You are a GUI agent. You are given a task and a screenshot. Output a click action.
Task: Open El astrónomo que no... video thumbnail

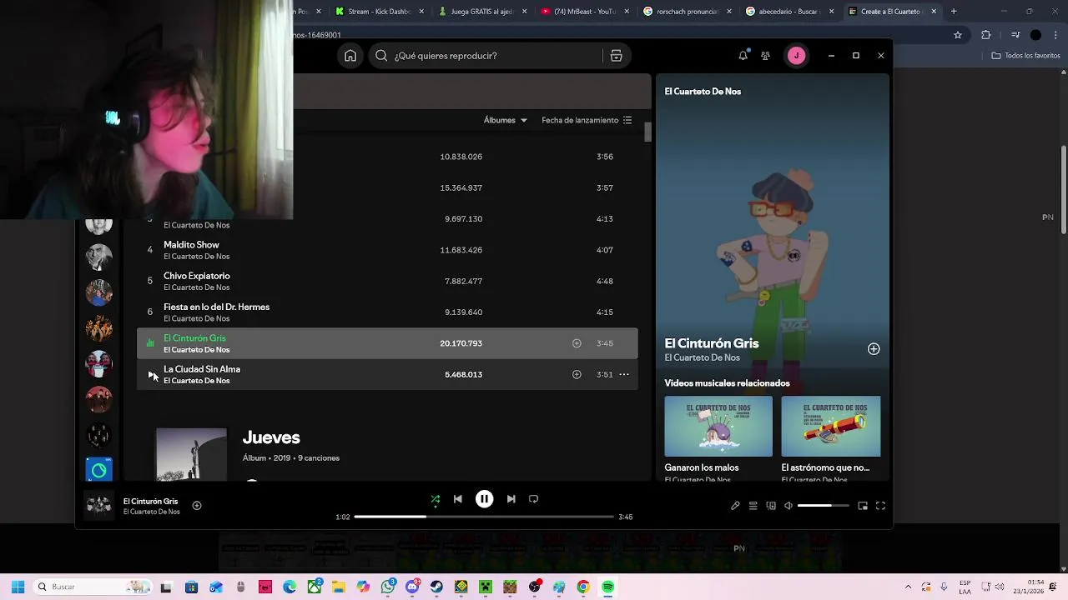pyautogui.click(x=831, y=426)
